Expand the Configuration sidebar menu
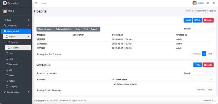 click(x=16, y=92)
